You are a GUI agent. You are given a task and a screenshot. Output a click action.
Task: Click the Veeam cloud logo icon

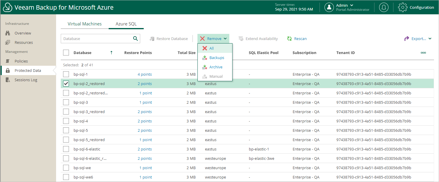pos(7,7)
